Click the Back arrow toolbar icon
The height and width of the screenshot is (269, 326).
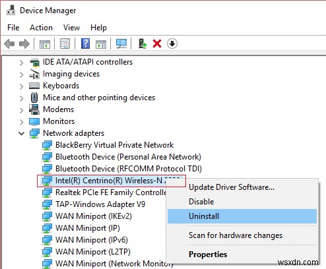coord(9,44)
